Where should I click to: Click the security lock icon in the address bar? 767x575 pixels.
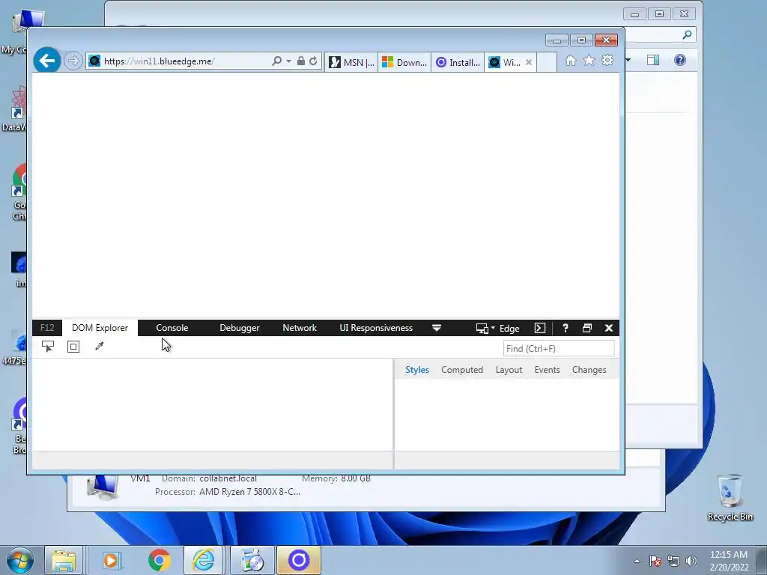click(x=301, y=61)
